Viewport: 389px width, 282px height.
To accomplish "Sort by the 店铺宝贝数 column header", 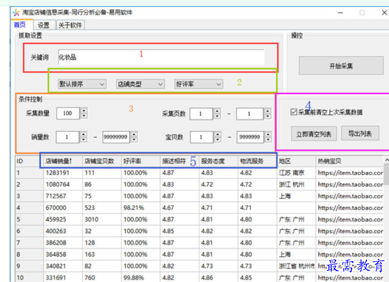I will 102,161.
